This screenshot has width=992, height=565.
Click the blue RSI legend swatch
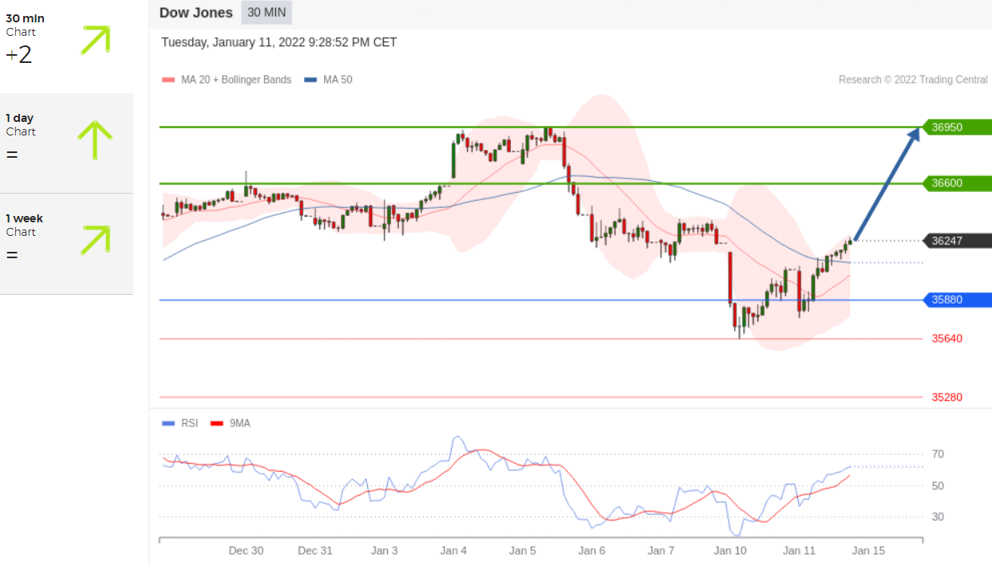(168, 423)
